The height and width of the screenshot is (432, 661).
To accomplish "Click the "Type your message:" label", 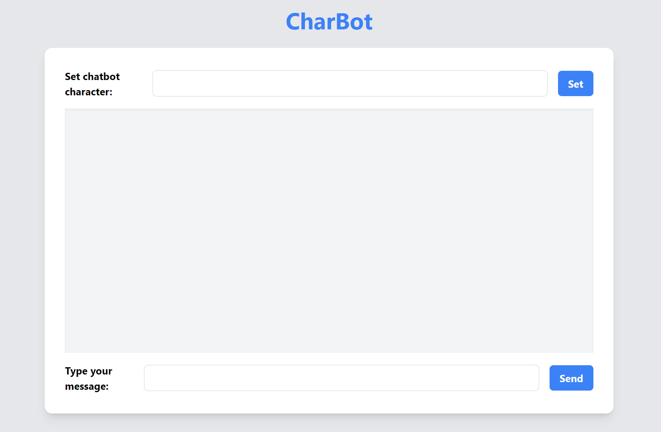I will (x=89, y=379).
